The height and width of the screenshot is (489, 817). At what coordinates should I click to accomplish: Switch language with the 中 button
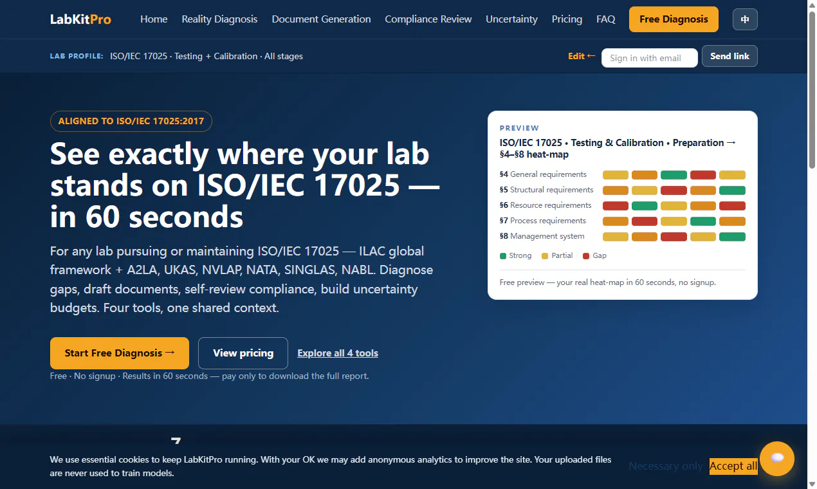[745, 19]
